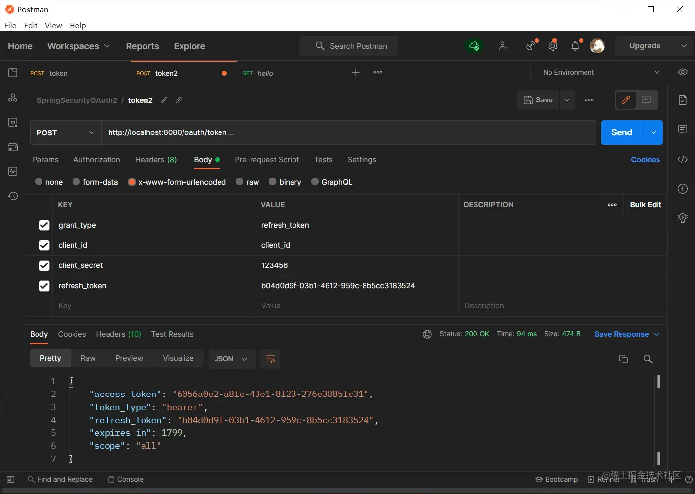Click the Save button

pyautogui.click(x=538, y=100)
